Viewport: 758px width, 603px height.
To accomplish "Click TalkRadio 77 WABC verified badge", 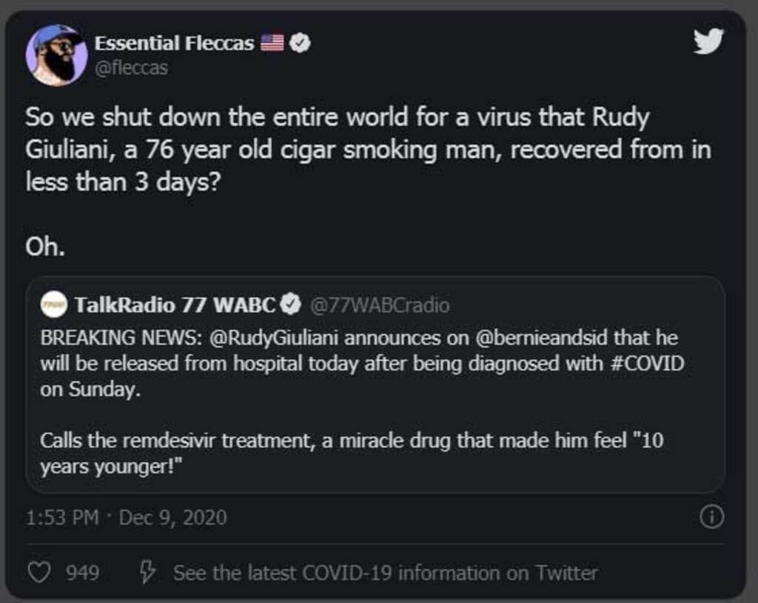I will pyautogui.click(x=292, y=304).
